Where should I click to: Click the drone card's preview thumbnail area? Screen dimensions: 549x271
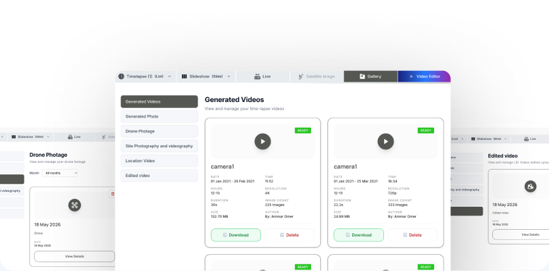click(x=74, y=205)
